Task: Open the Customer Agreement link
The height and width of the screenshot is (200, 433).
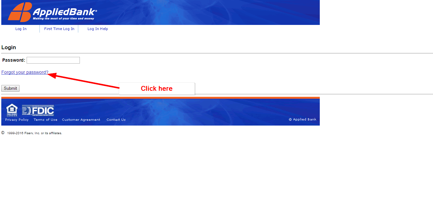Action: click(81, 120)
